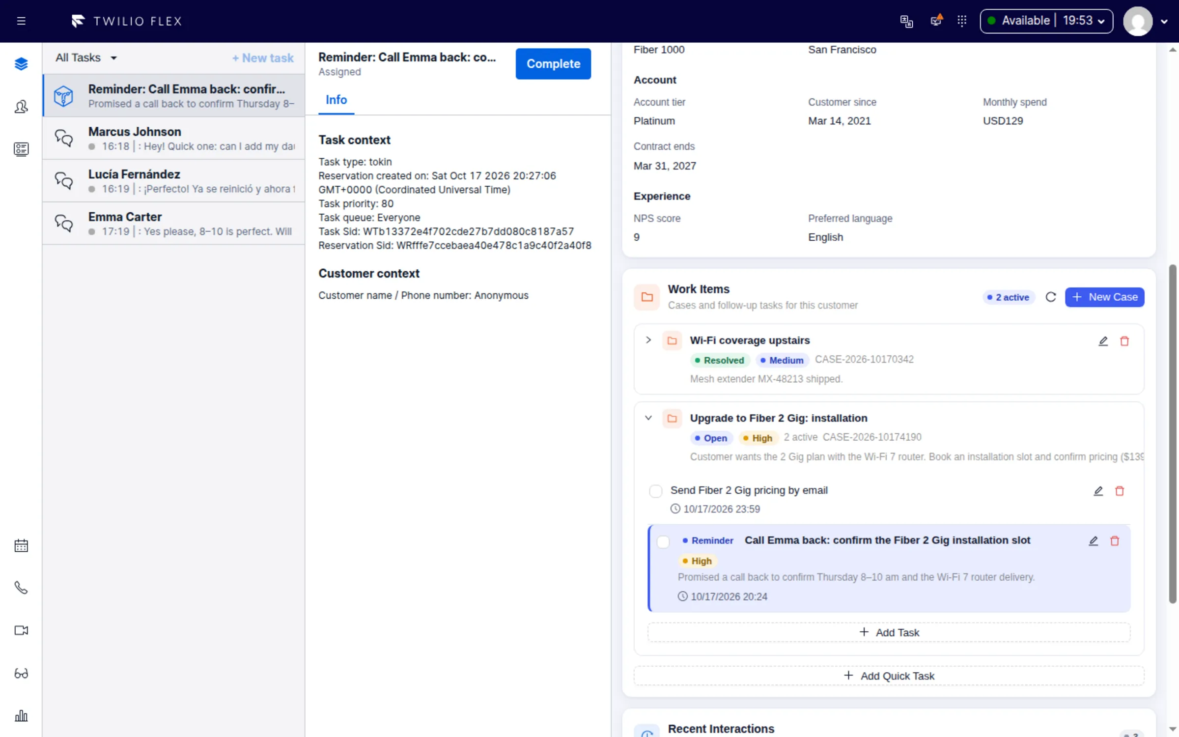Open the notifications icon with orange badge
Screen dimensions: 1179x737
point(936,21)
